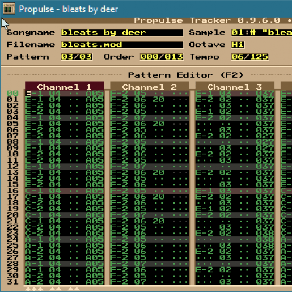Select the Channel 1 header

65,87
